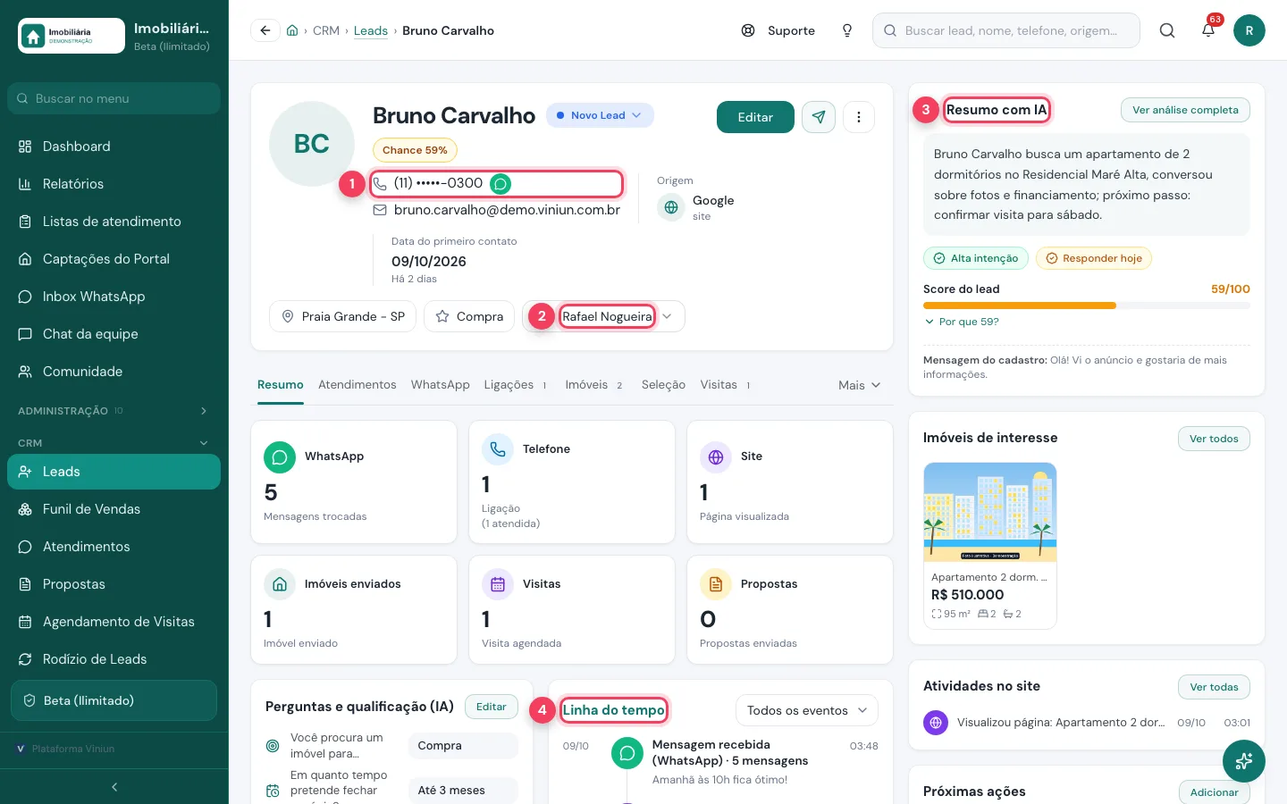The width and height of the screenshot is (1287, 804).
Task: Focus the 'Buscar no menu' field
Action: point(114,98)
